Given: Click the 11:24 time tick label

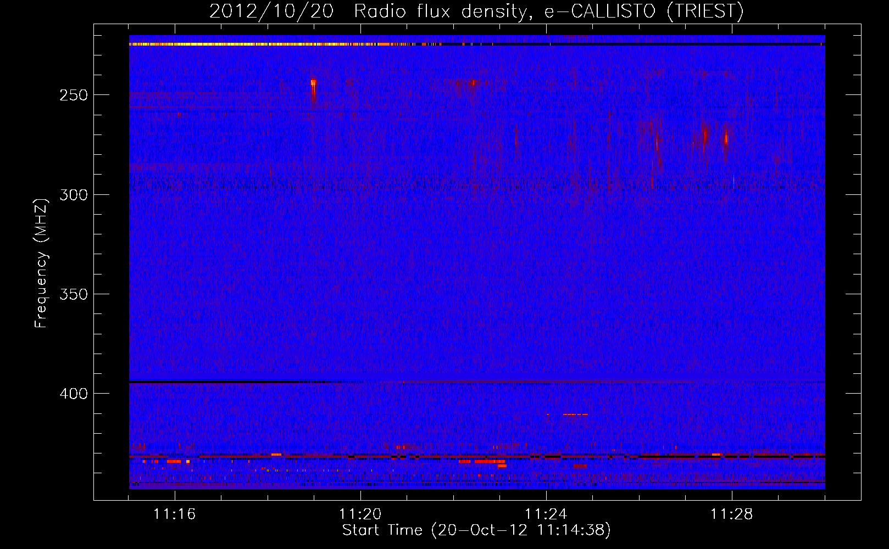Looking at the screenshot, I should (x=546, y=514).
